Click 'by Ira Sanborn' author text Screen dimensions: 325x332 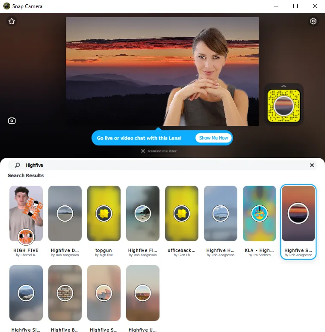click(260, 255)
